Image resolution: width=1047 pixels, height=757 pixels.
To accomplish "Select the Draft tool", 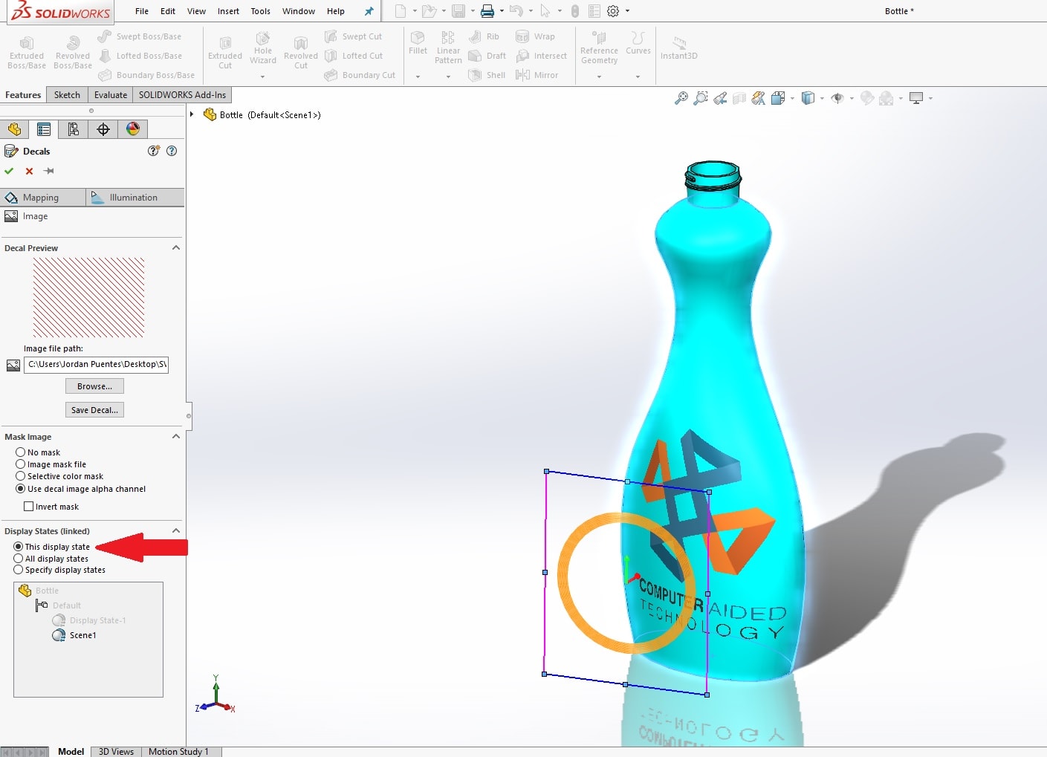I will [x=487, y=56].
